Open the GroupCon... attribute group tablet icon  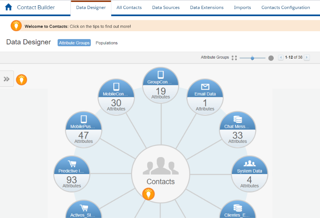[x=161, y=75]
